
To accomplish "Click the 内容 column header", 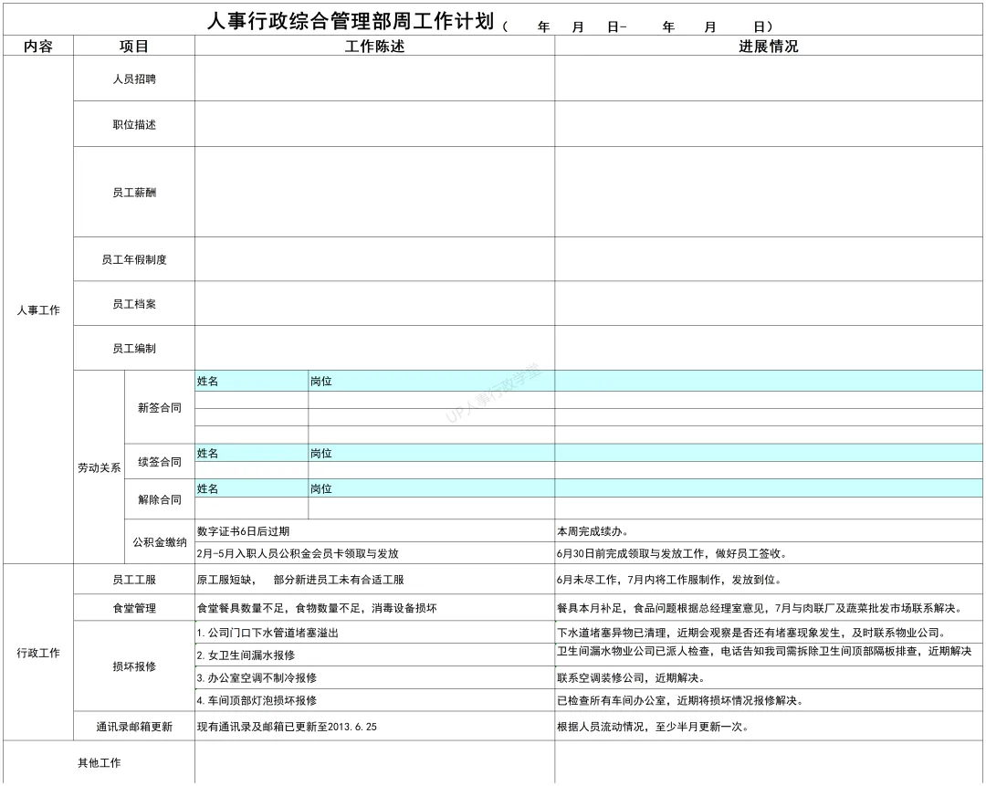I will (x=38, y=46).
